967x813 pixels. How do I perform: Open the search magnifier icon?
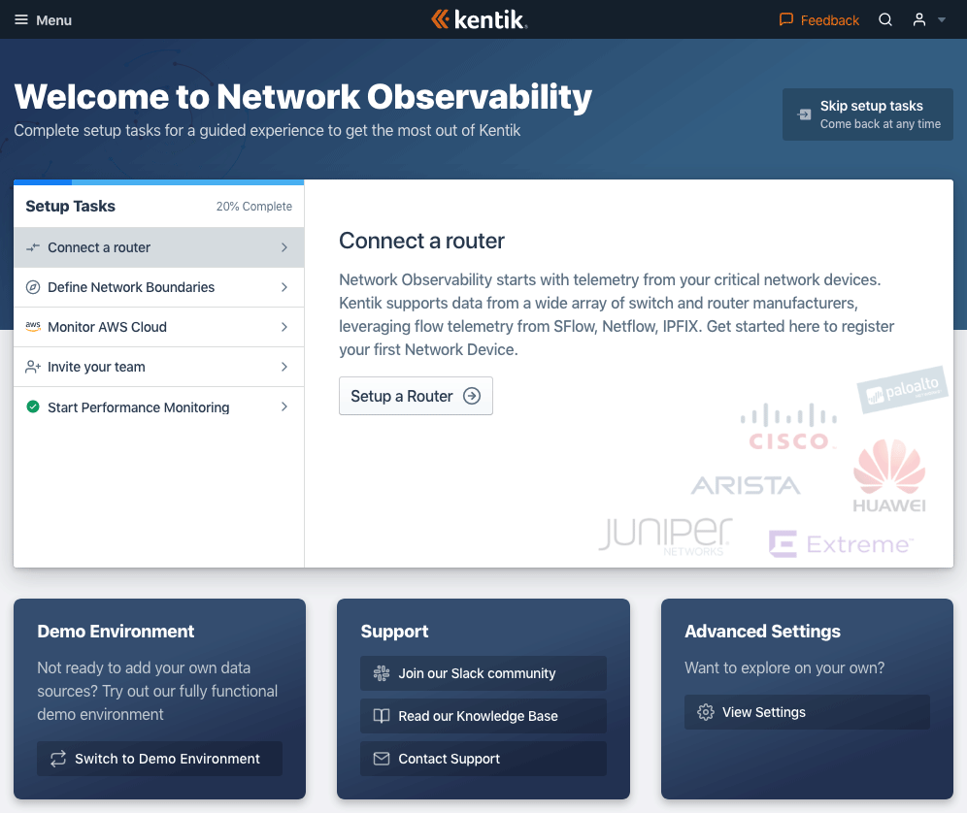pyautogui.click(x=885, y=19)
